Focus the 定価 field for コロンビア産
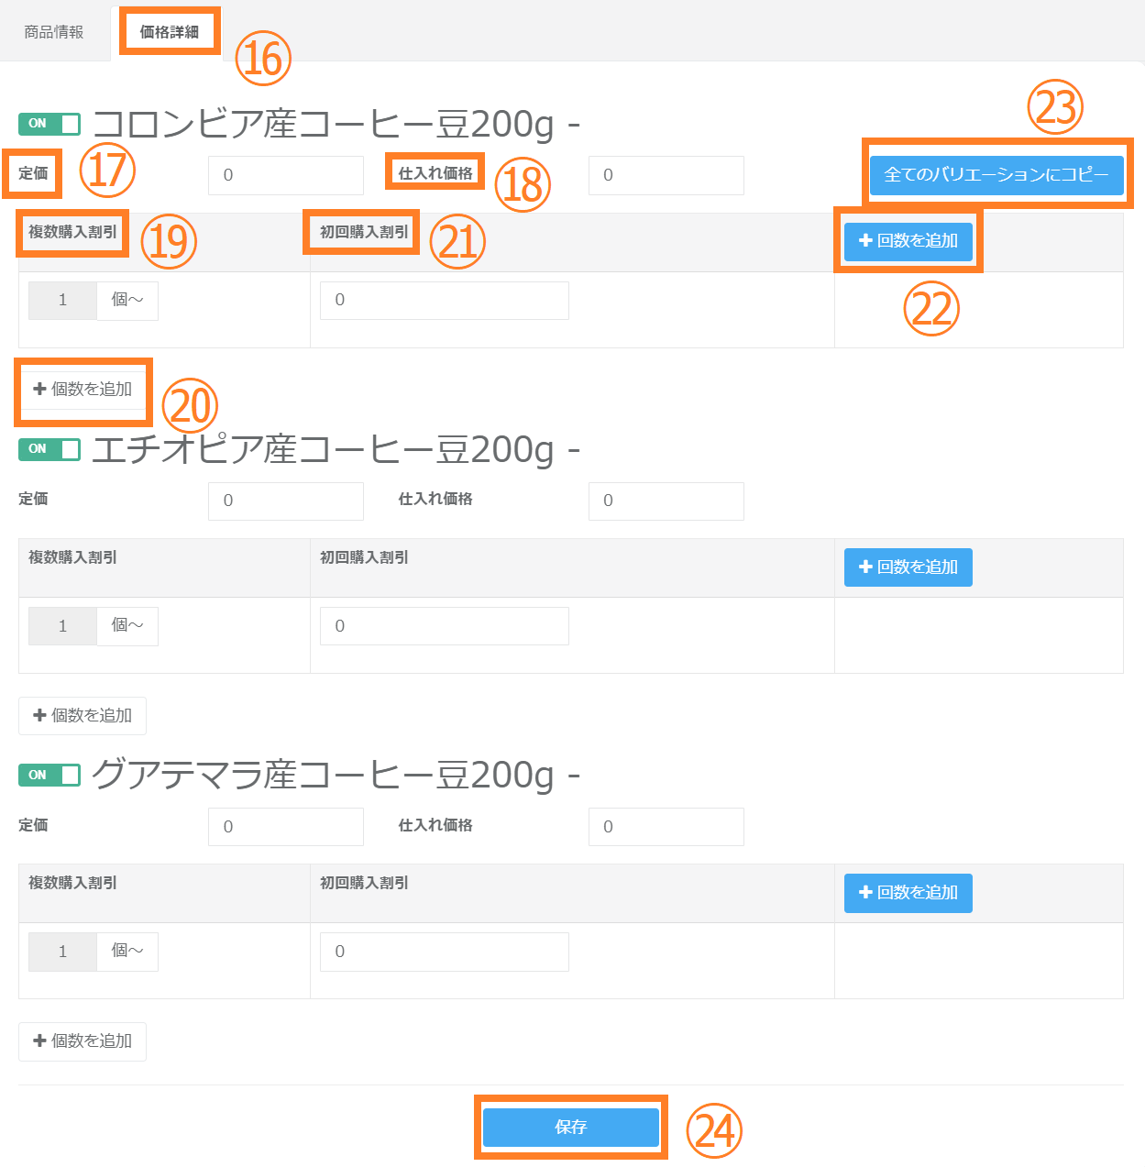Image resolution: width=1145 pixels, height=1167 pixels. (286, 175)
